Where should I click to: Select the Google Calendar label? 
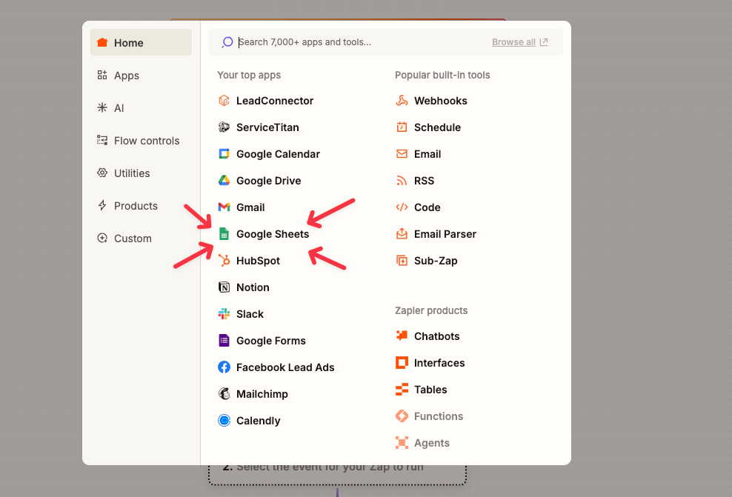click(x=278, y=154)
